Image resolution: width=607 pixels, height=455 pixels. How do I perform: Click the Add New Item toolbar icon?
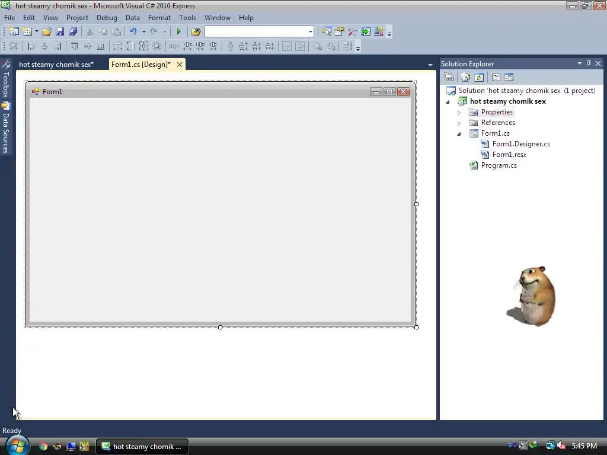[27, 32]
